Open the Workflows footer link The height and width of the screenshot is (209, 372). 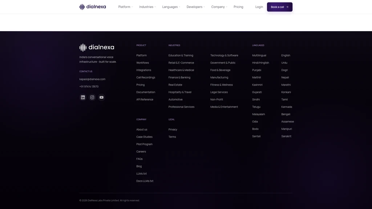[142, 63]
